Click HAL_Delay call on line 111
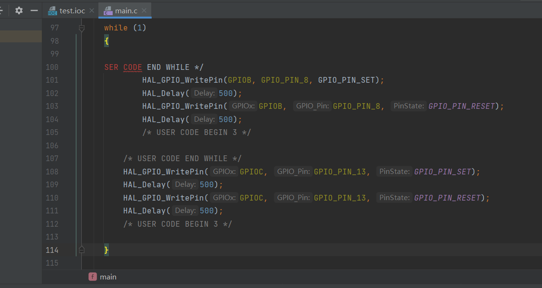The image size is (542, 288). (x=145, y=211)
